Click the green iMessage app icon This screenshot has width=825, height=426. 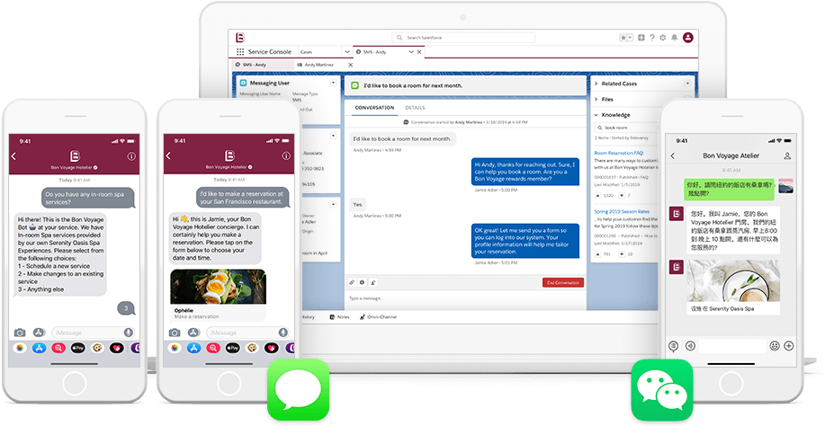tap(298, 390)
